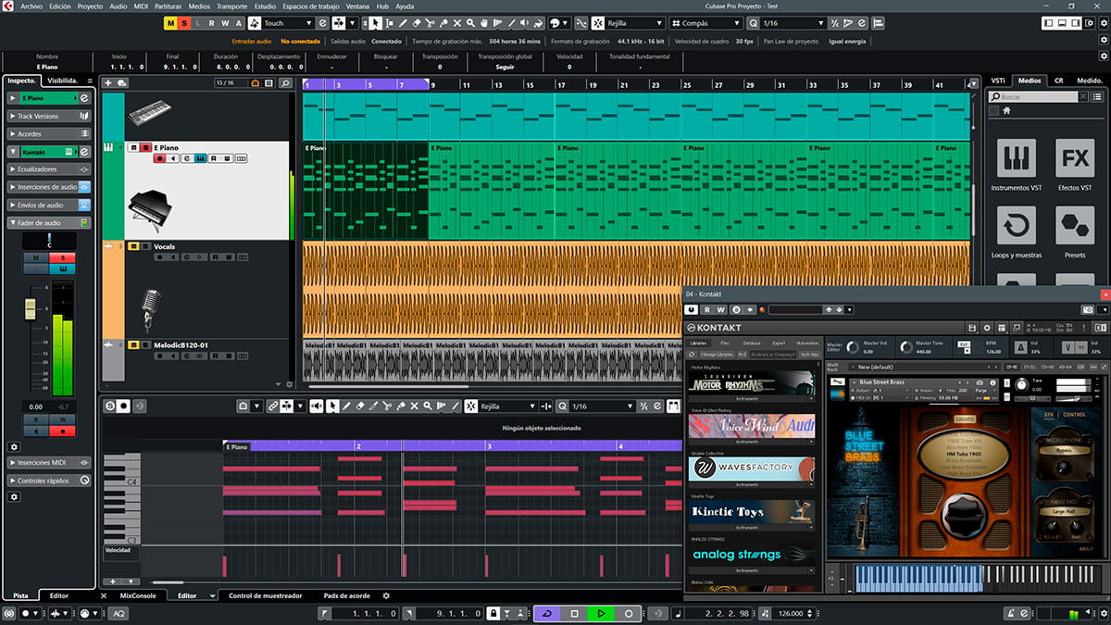Expand the Acordes inspector section

[49, 133]
